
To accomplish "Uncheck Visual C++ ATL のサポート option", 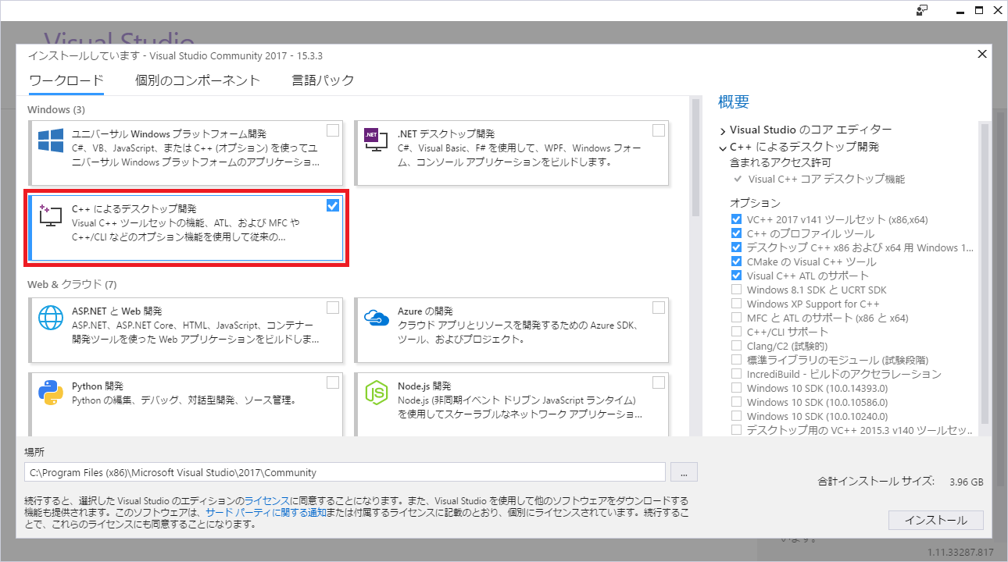I will pyautogui.click(x=736, y=276).
